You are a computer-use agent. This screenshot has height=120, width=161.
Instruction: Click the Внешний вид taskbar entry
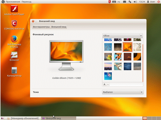[58, 118]
